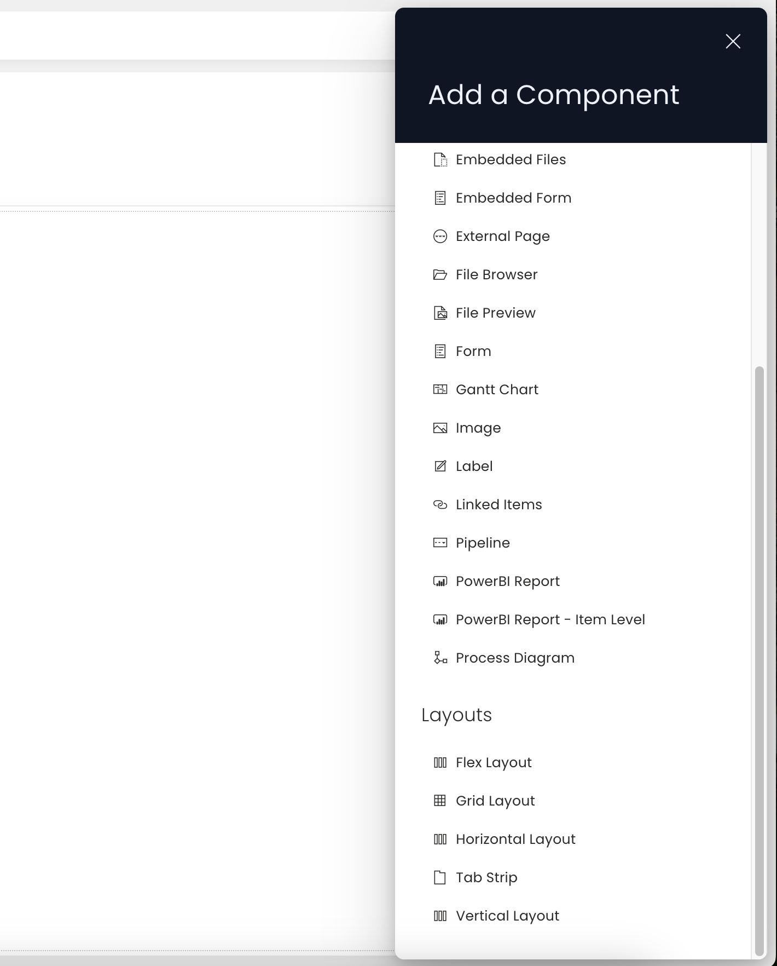This screenshot has height=966, width=777.
Task: Add a Vertical Layout
Action: tap(506, 915)
